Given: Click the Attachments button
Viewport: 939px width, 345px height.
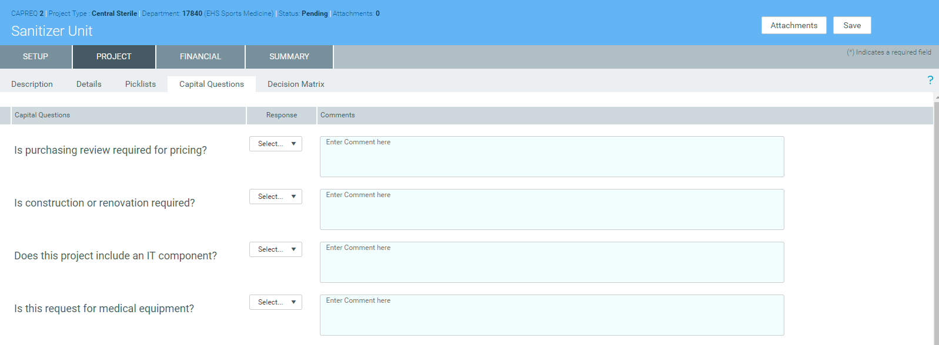Looking at the screenshot, I should coord(794,25).
